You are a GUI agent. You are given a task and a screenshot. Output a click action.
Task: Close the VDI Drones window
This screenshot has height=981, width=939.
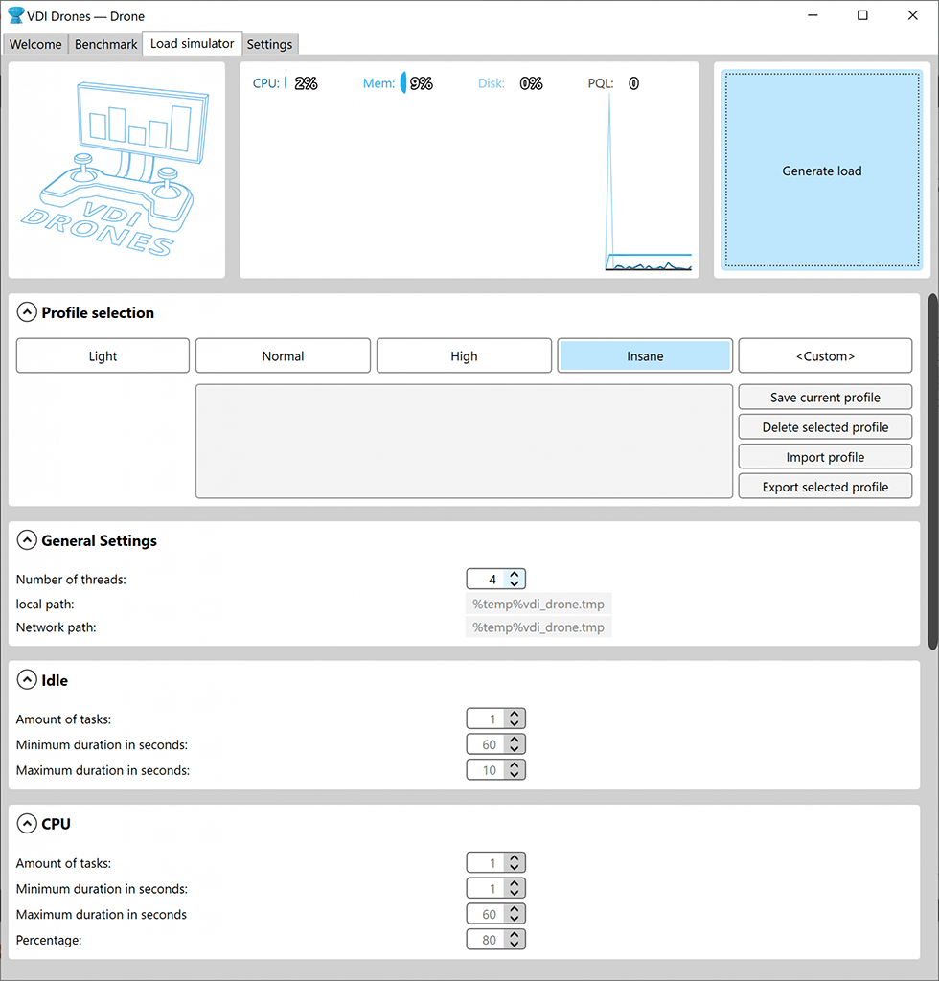(912, 15)
